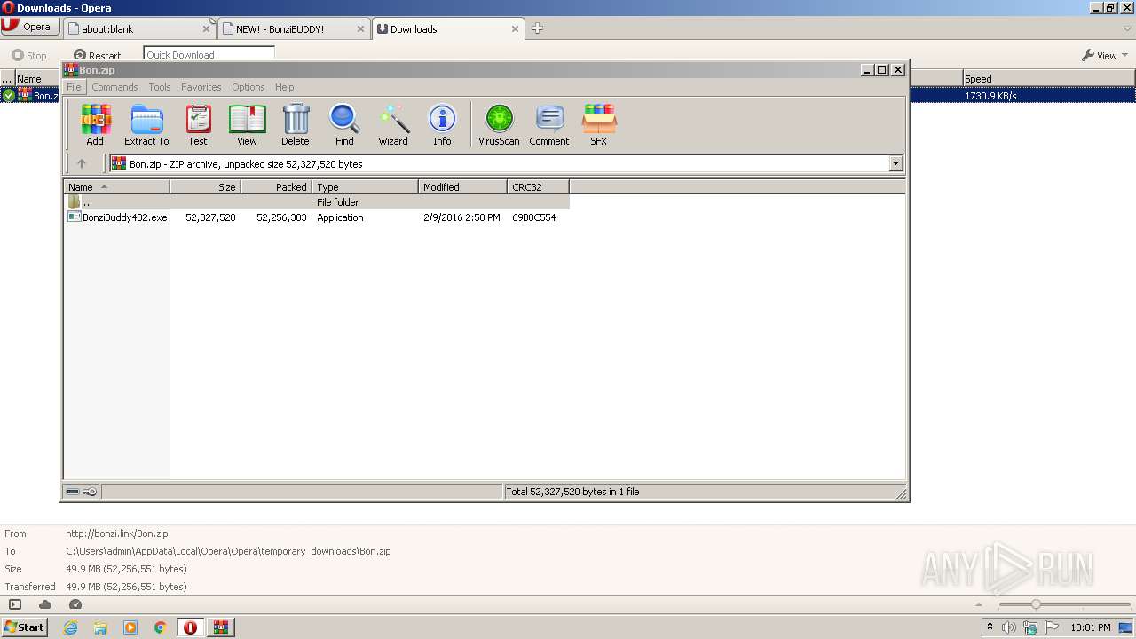Image resolution: width=1136 pixels, height=639 pixels.
Task: Click the Opera Turbo gauge icon
Action: [x=75, y=604]
